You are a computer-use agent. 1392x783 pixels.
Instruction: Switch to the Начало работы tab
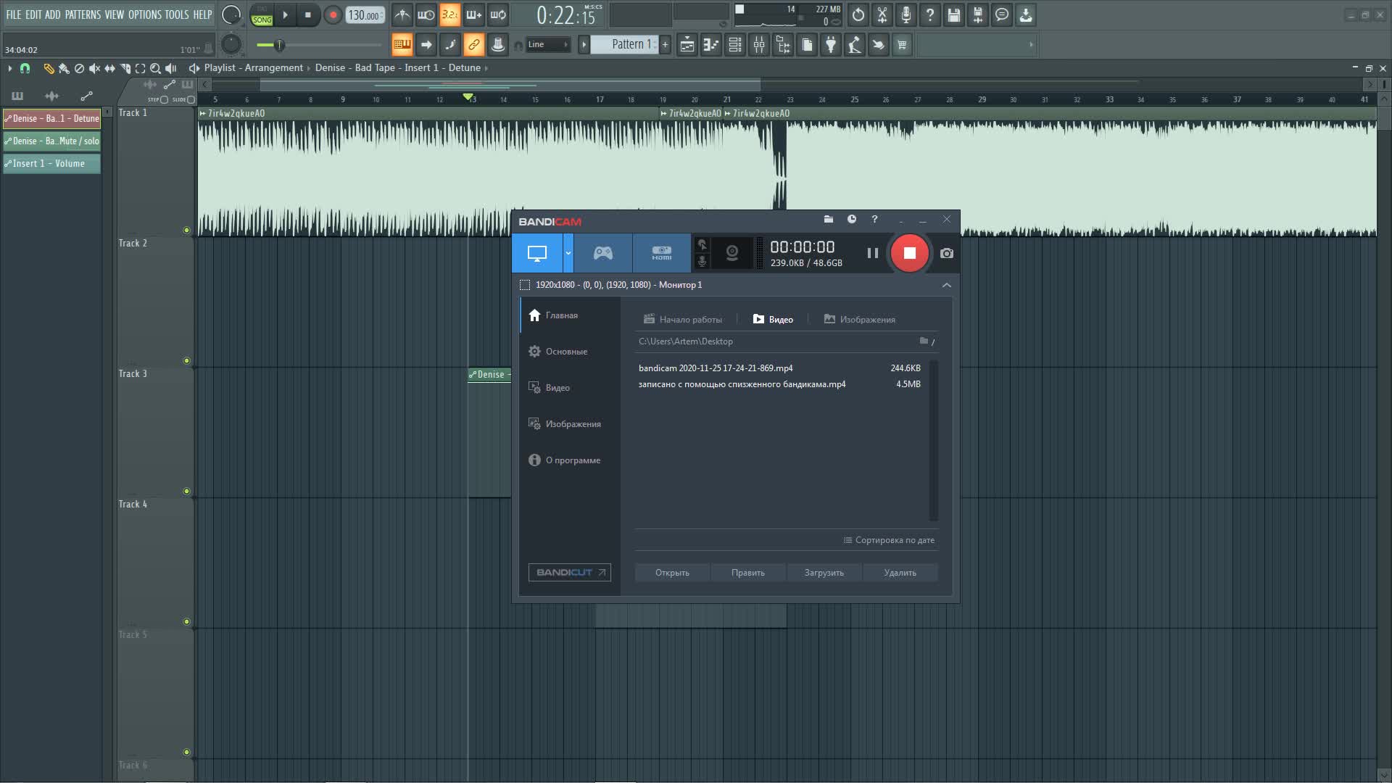(x=683, y=320)
